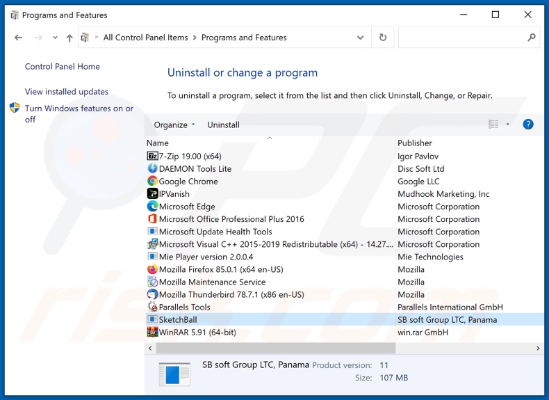This screenshot has width=549, height=400.
Task: Click the search Programs and Features field
Action: pos(469,37)
